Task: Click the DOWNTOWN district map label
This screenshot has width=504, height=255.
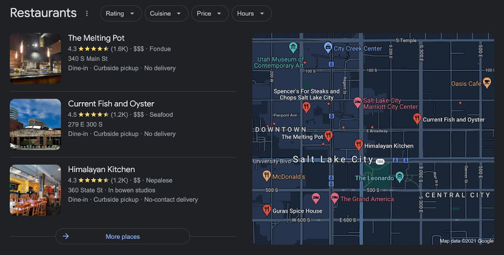Action: (281, 130)
